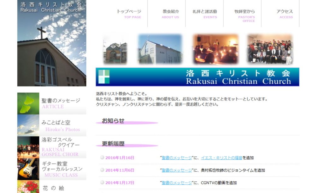Image resolution: width=323 pixels, height=193 pixels.
Task: View the white church building photo
Action: coord(160,49)
